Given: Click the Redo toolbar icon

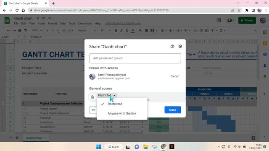Looking at the screenshot, I should [x=14, y=31].
